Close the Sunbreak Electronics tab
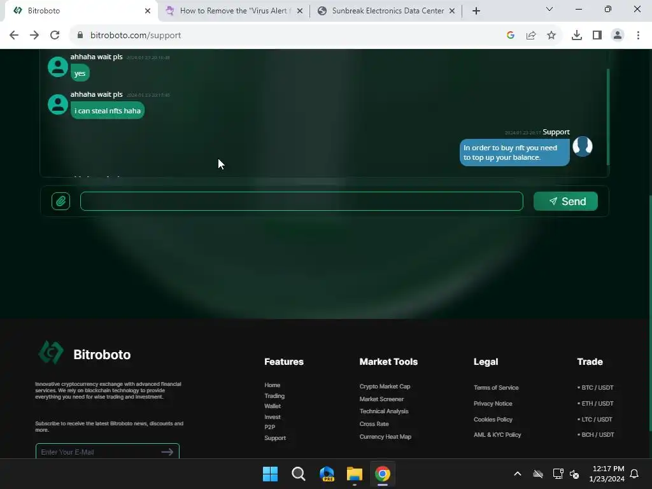 point(452,11)
